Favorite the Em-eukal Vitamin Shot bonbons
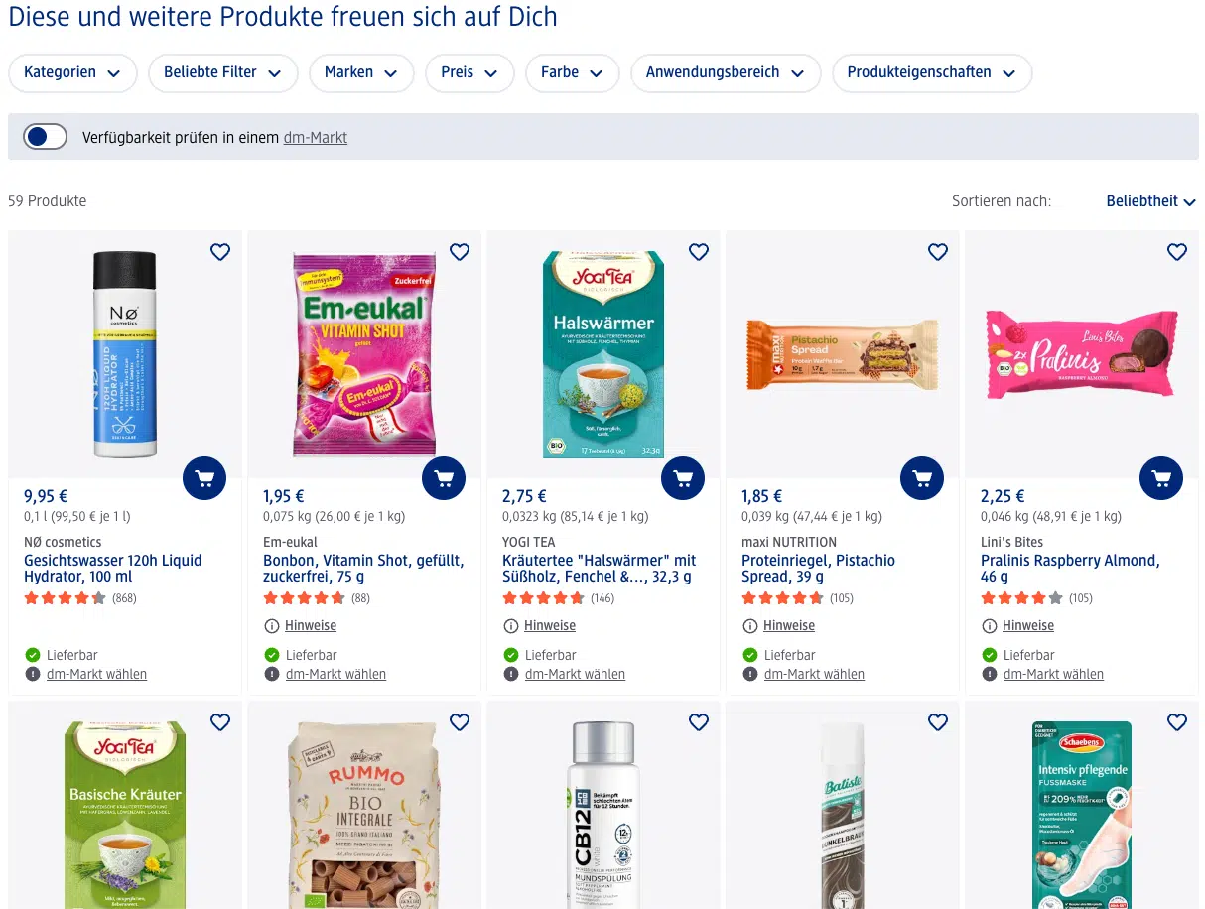The width and height of the screenshot is (1205, 909). click(x=460, y=252)
